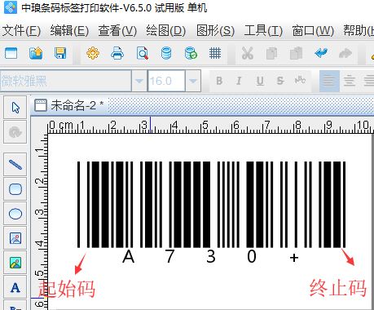Expand the font size dropdown arrow

193,81
